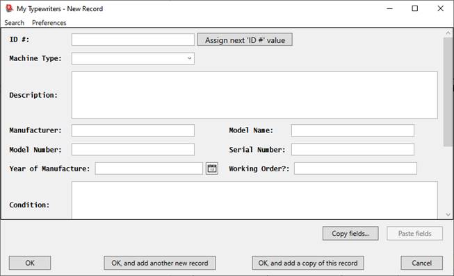Focus the Manufacturer input field
This screenshot has height=276, width=454.
click(x=133, y=130)
